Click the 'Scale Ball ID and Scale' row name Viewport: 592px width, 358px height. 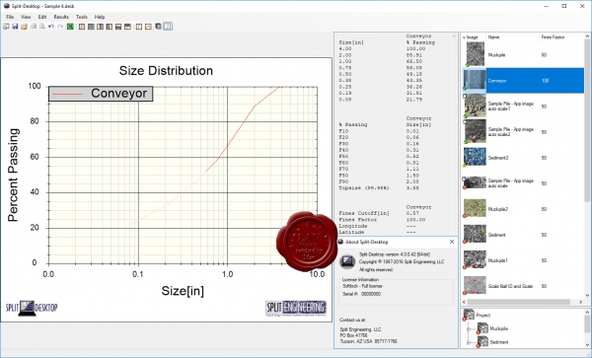pyautogui.click(x=510, y=286)
